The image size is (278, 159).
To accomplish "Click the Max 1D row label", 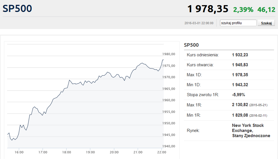I will tap(194, 75).
